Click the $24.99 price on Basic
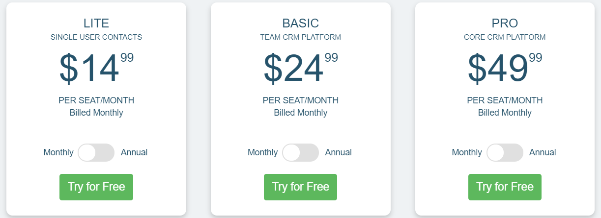This screenshot has width=601, height=218. (x=301, y=68)
